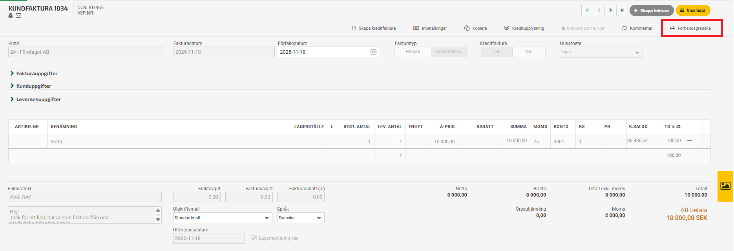Open the Soffa row's three-dots menu
The width and height of the screenshot is (734, 251).
[x=689, y=141]
